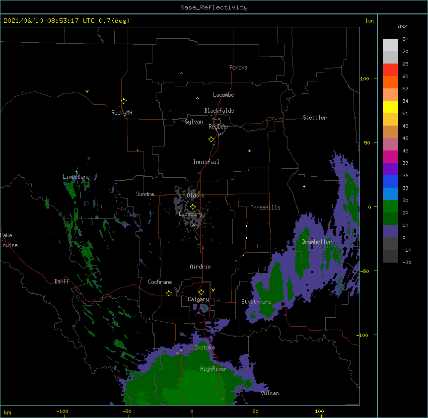Click the Base_Reflectivity title text
428x418 pixels.
pyautogui.click(x=214, y=7)
